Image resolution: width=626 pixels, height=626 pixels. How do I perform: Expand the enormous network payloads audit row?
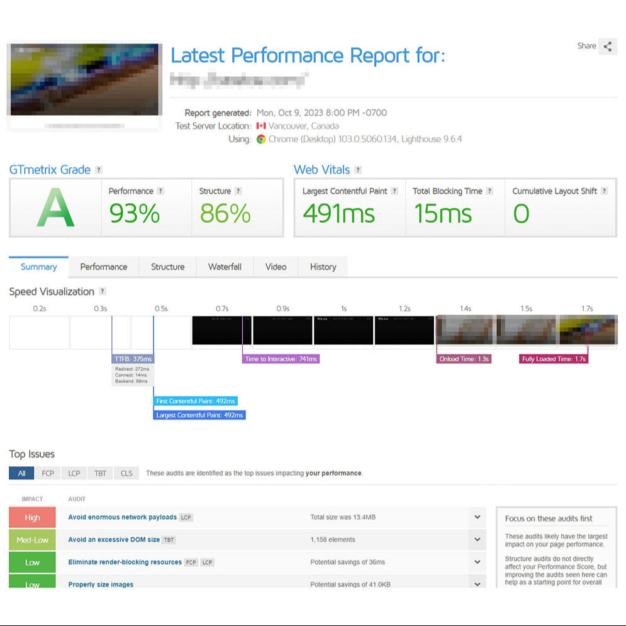click(x=477, y=517)
